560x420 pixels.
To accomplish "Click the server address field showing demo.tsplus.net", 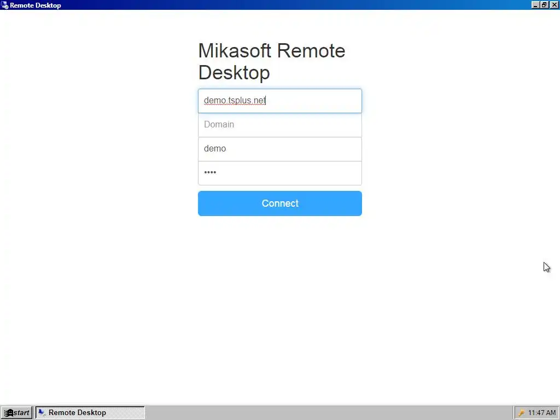I will pyautogui.click(x=279, y=101).
